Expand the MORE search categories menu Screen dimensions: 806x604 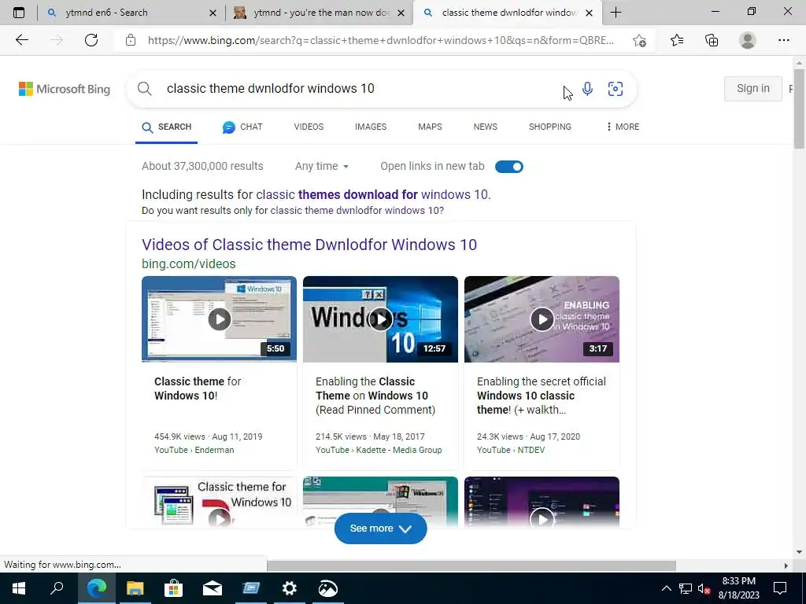pos(623,127)
